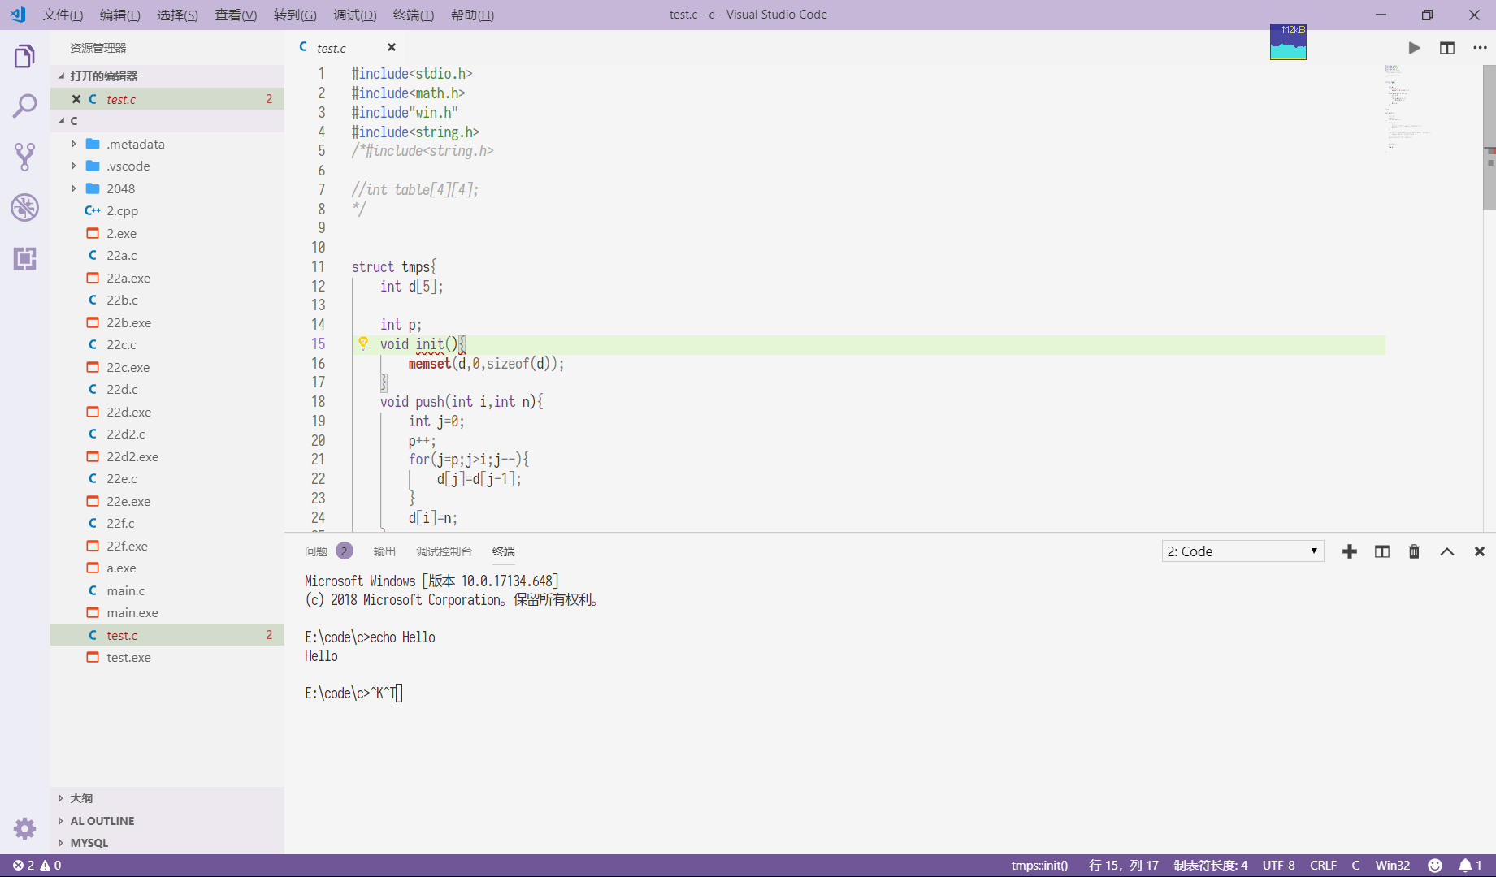The image size is (1496, 877).
Task: Maximize the panel with the up chevron
Action: [1447, 551]
